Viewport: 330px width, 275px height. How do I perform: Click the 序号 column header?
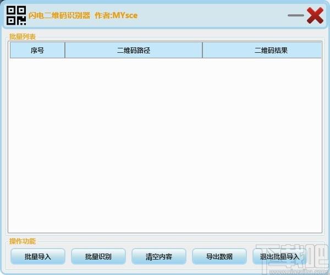coord(37,50)
